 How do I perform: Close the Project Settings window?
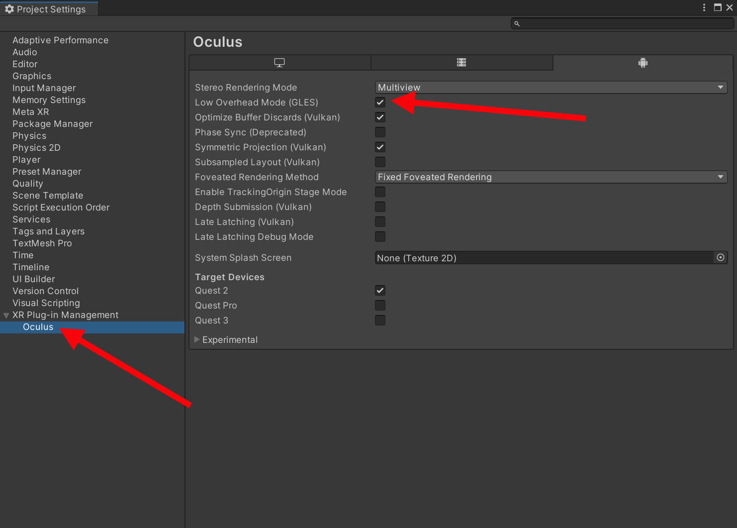coord(730,7)
